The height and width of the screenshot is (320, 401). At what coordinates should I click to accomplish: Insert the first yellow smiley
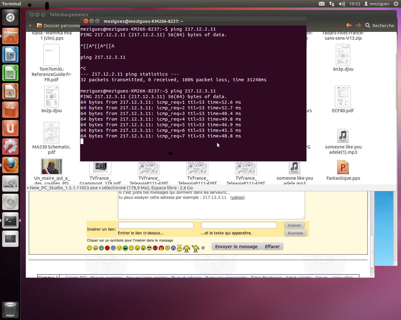tap(89, 248)
